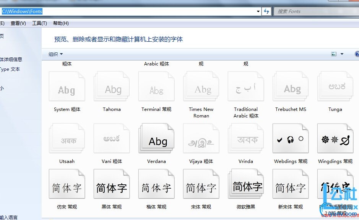Click the Webdings 常规 label text

[291, 161]
